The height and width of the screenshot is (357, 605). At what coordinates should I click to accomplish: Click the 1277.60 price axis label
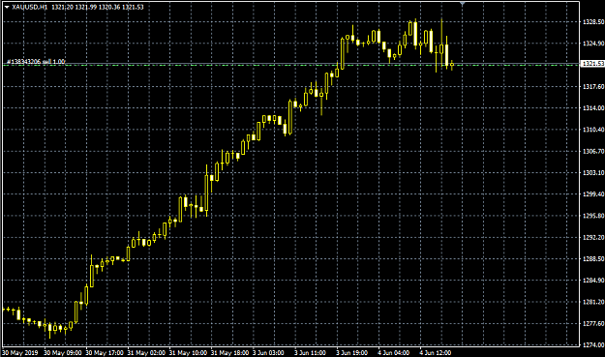pyautogui.click(x=593, y=323)
